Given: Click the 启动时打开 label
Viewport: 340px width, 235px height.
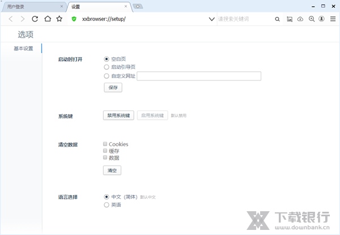Looking at the screenshot, I should (70, 59).
